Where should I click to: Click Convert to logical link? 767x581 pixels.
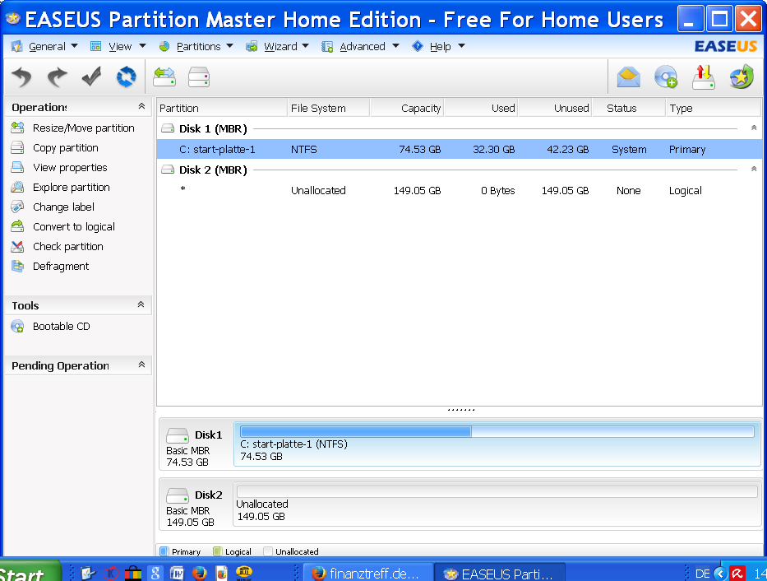(x=74, y=226)
